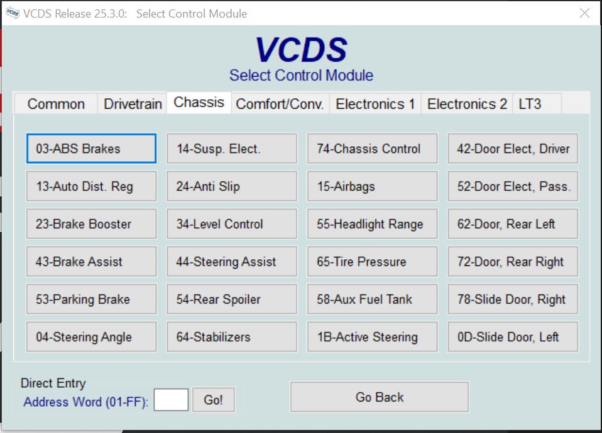Image resolution: width=602 pixels, height=433 pixels.
Task: Select the 15-Airbags module
Action: point(373,186)
